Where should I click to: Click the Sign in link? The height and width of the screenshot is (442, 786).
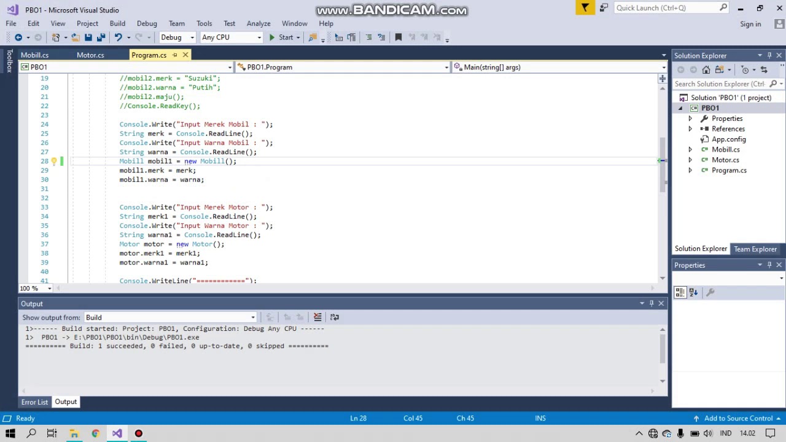click(x=750, y=25)
